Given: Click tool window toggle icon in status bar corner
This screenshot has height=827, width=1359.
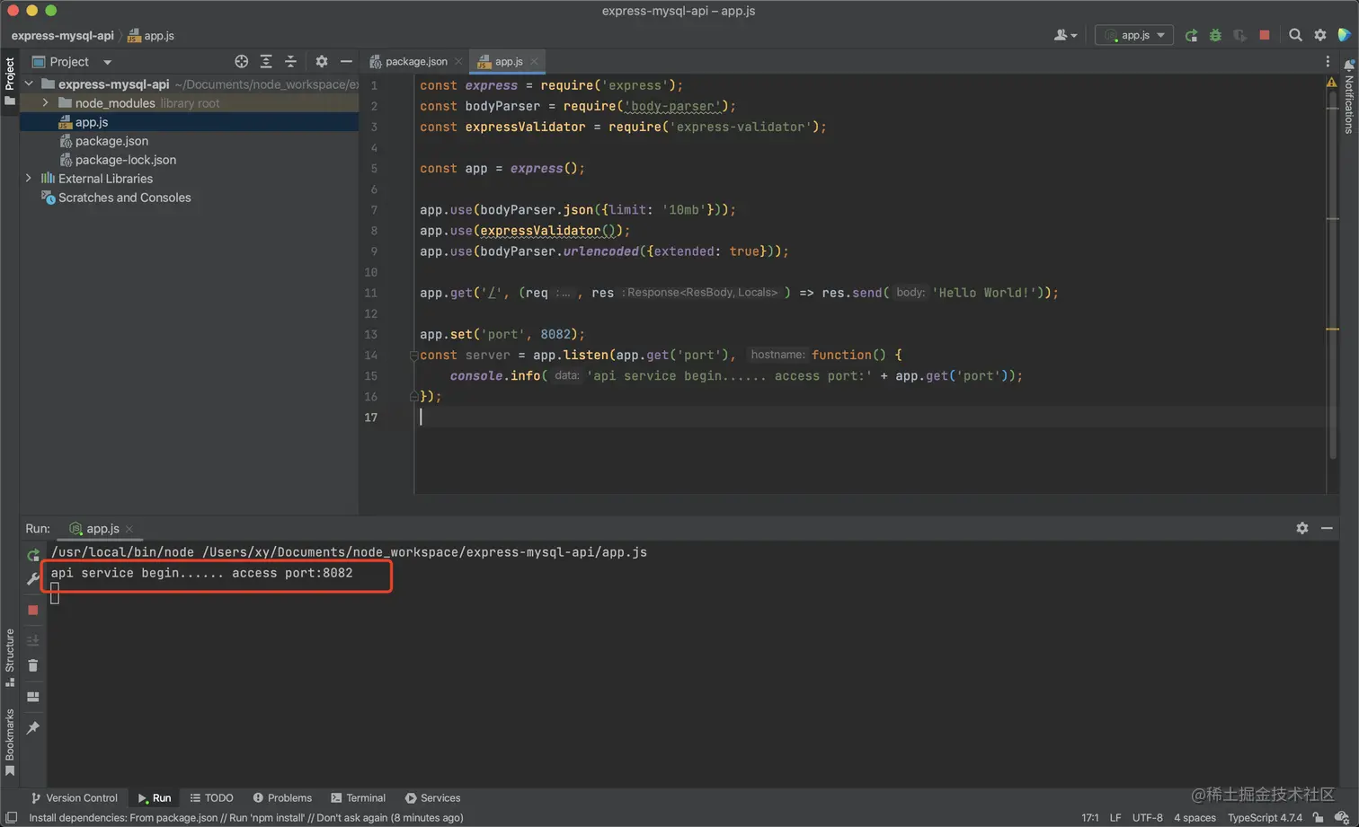Looking at the screenshot, I should (x=11, y=817).
